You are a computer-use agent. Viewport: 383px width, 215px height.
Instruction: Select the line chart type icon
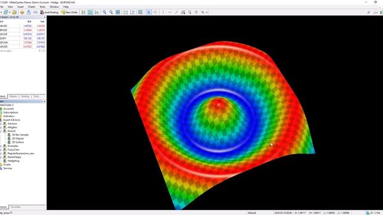click(x=97, y=12)
